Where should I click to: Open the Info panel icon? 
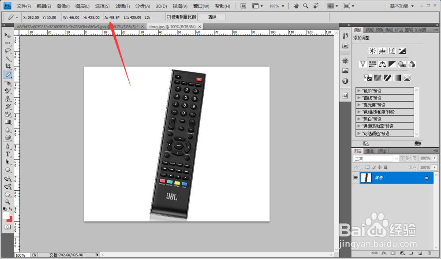click(345, 81)
